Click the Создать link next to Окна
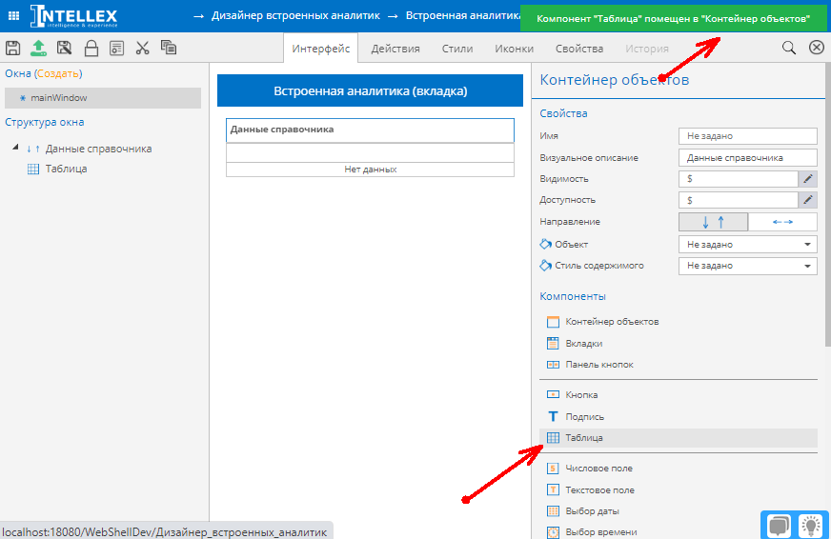 58,73
